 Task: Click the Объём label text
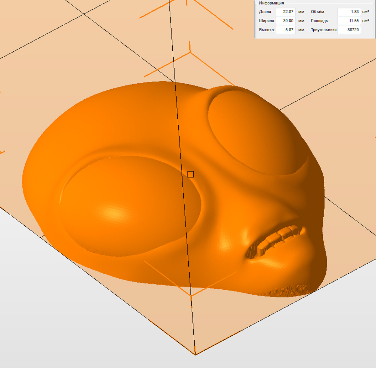[318, 12]
